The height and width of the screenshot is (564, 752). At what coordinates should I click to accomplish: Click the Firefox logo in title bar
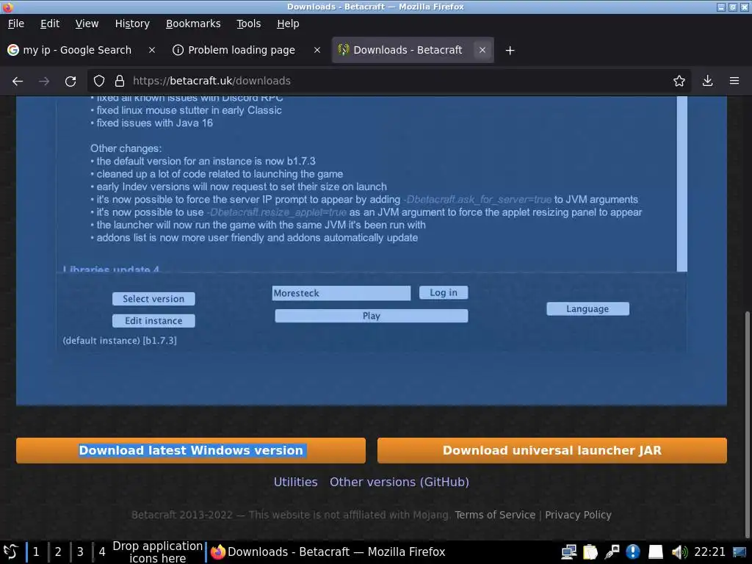tap(7, 7)
